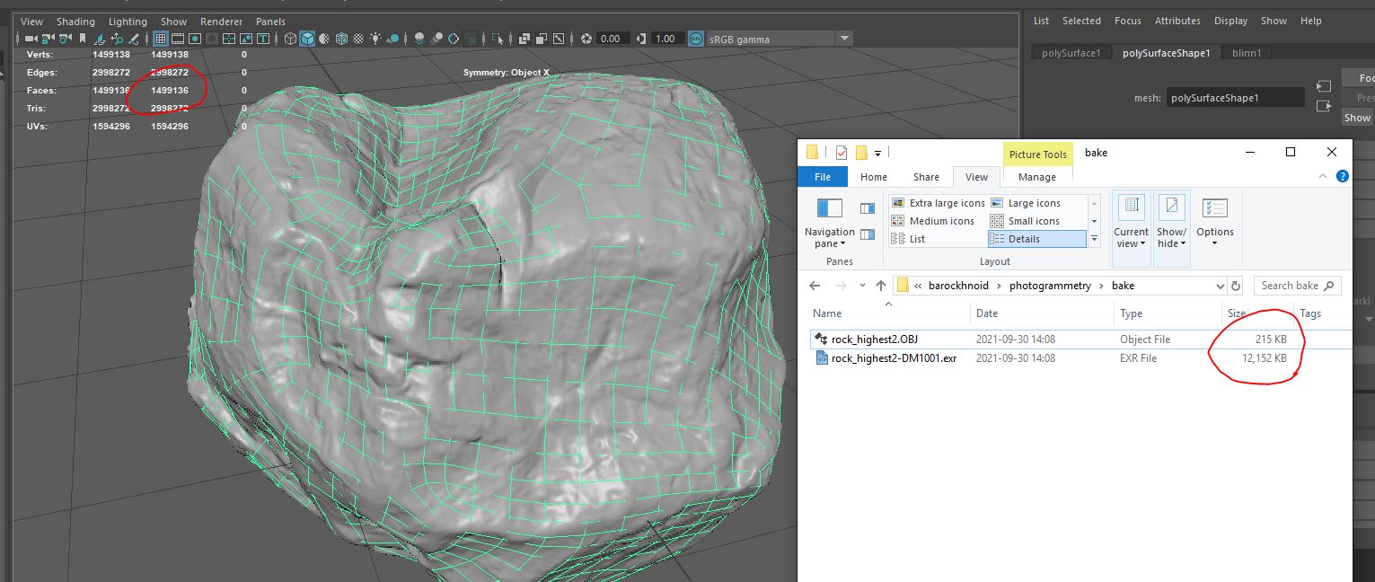Switch to the blinn1 tab
The image size is (1375, 582).
(1247, 53)
